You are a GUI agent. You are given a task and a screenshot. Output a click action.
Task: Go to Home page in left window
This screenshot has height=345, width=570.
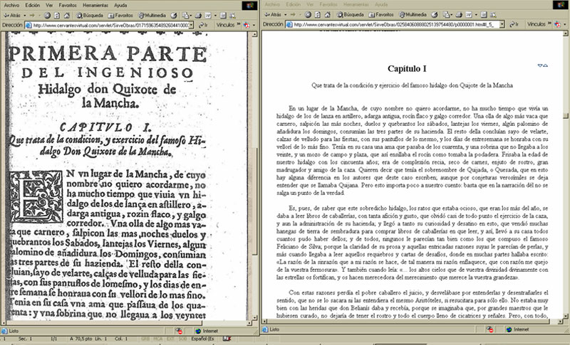[x=66, y=16]
